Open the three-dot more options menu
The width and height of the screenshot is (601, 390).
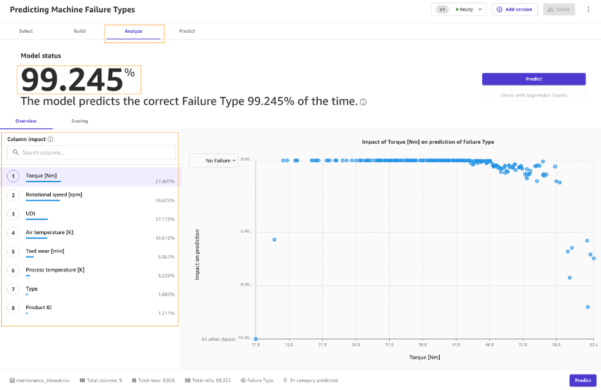[588, 10]
